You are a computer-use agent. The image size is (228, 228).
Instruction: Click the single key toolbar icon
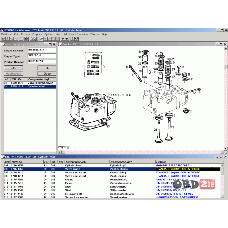pos(8,39)
